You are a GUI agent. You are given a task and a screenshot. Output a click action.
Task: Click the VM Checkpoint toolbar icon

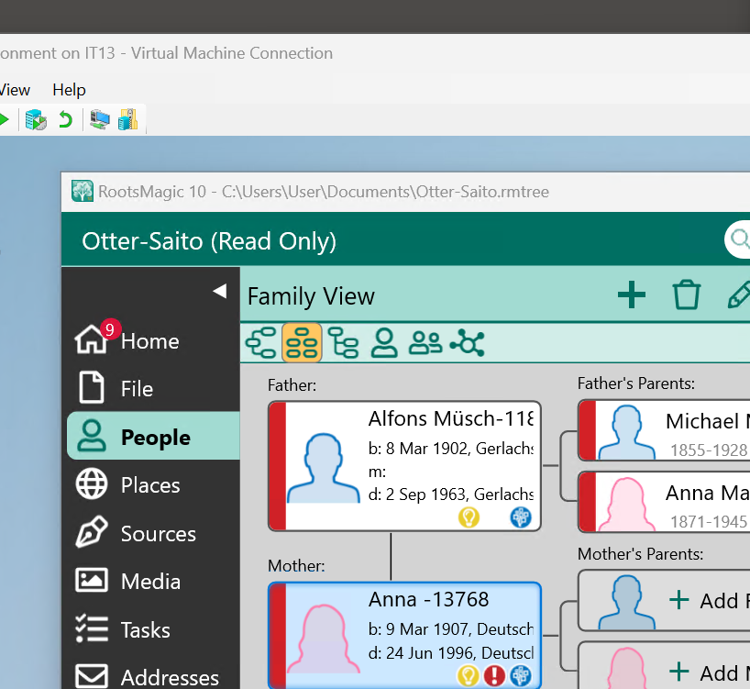[36, 119]
